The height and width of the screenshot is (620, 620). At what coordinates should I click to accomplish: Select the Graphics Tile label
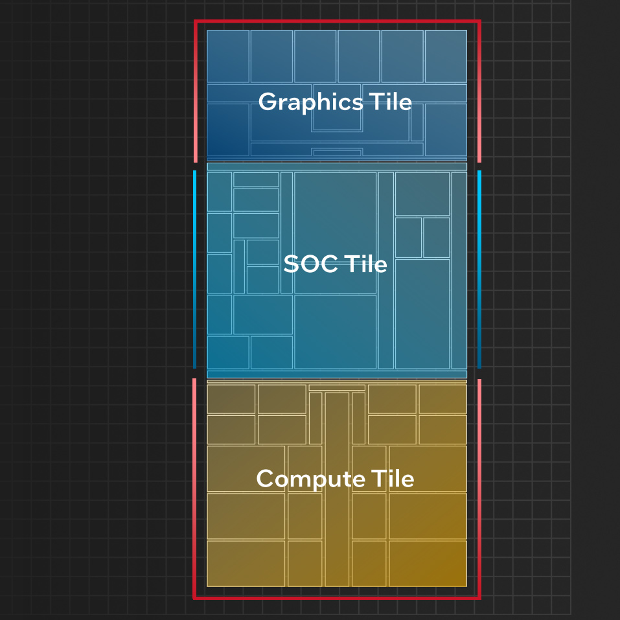tap(335, 102)
